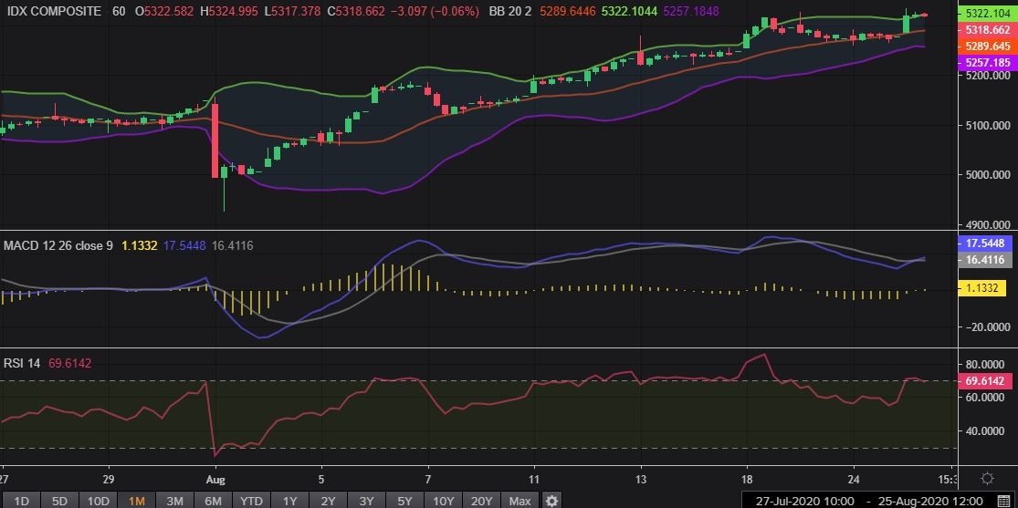Select the 6M range button
The width and height of the screenshot is (1018, 508).
pyautogui.click(x=213, y=501)
